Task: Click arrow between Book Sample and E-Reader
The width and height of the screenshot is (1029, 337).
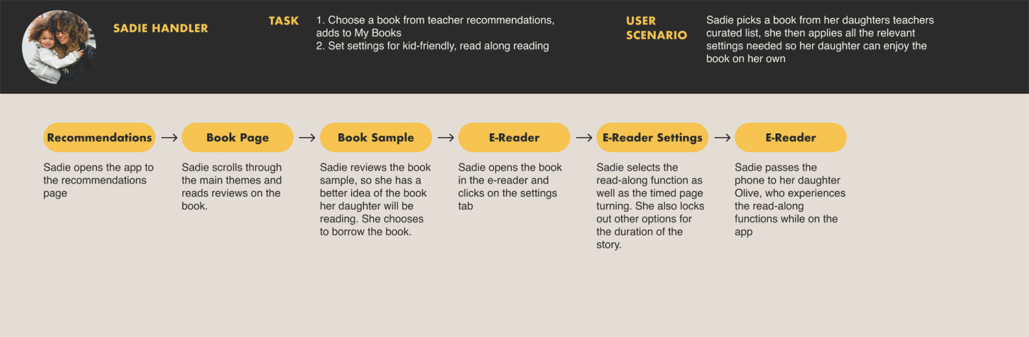Action: [446, 138]
